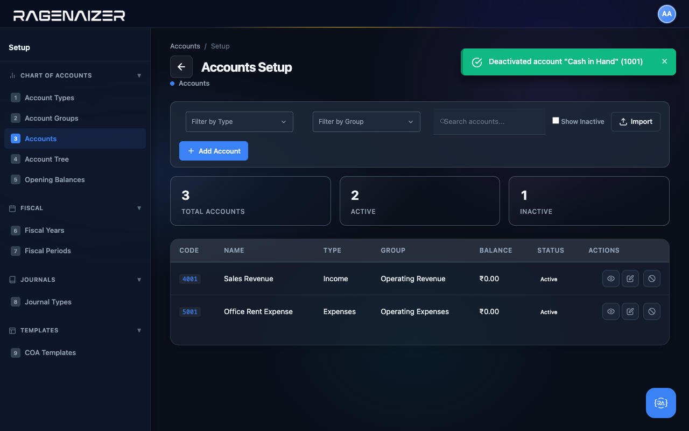Click the Journals book icon
Viewport: 689px width, 431px height.
tap(12, 280)
